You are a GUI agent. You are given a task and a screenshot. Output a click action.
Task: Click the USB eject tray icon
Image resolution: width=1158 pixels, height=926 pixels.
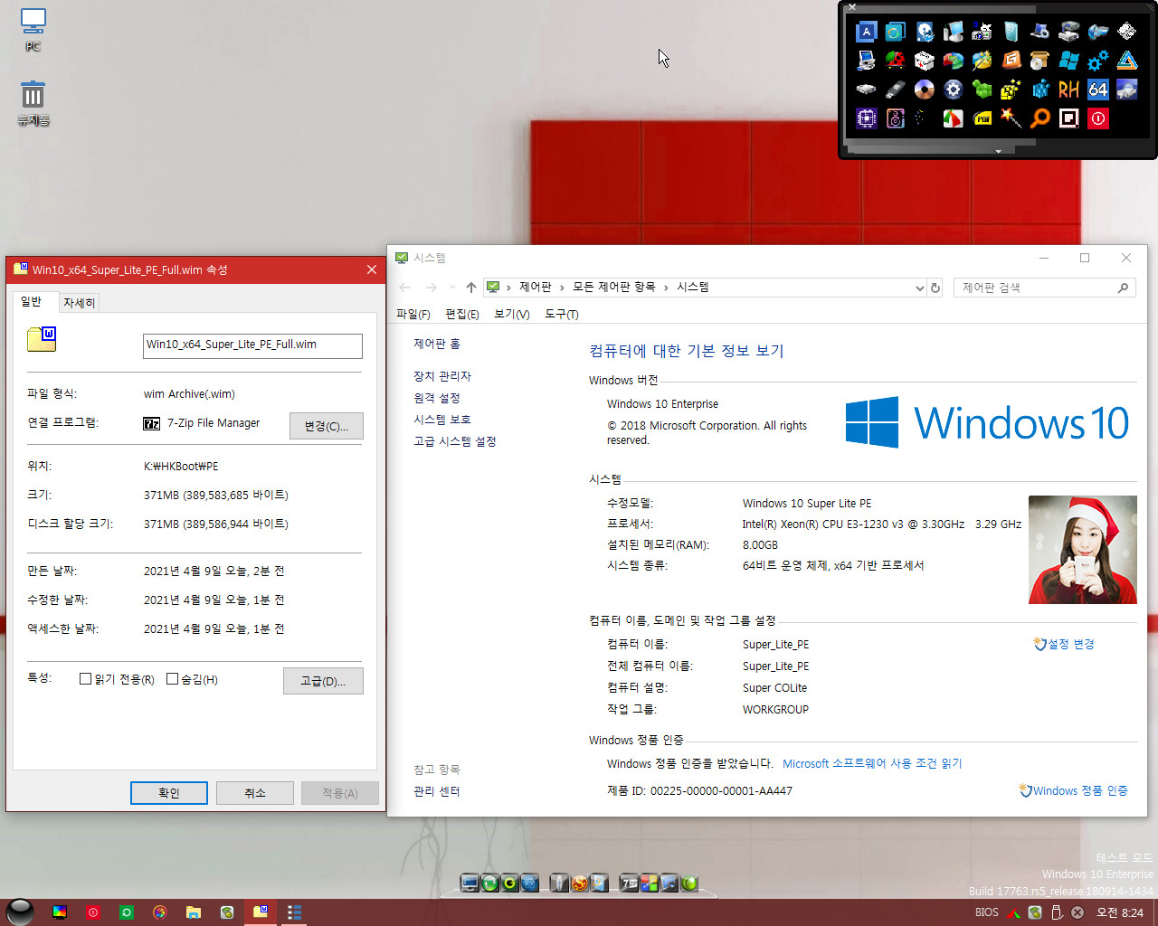point(1057,912)
